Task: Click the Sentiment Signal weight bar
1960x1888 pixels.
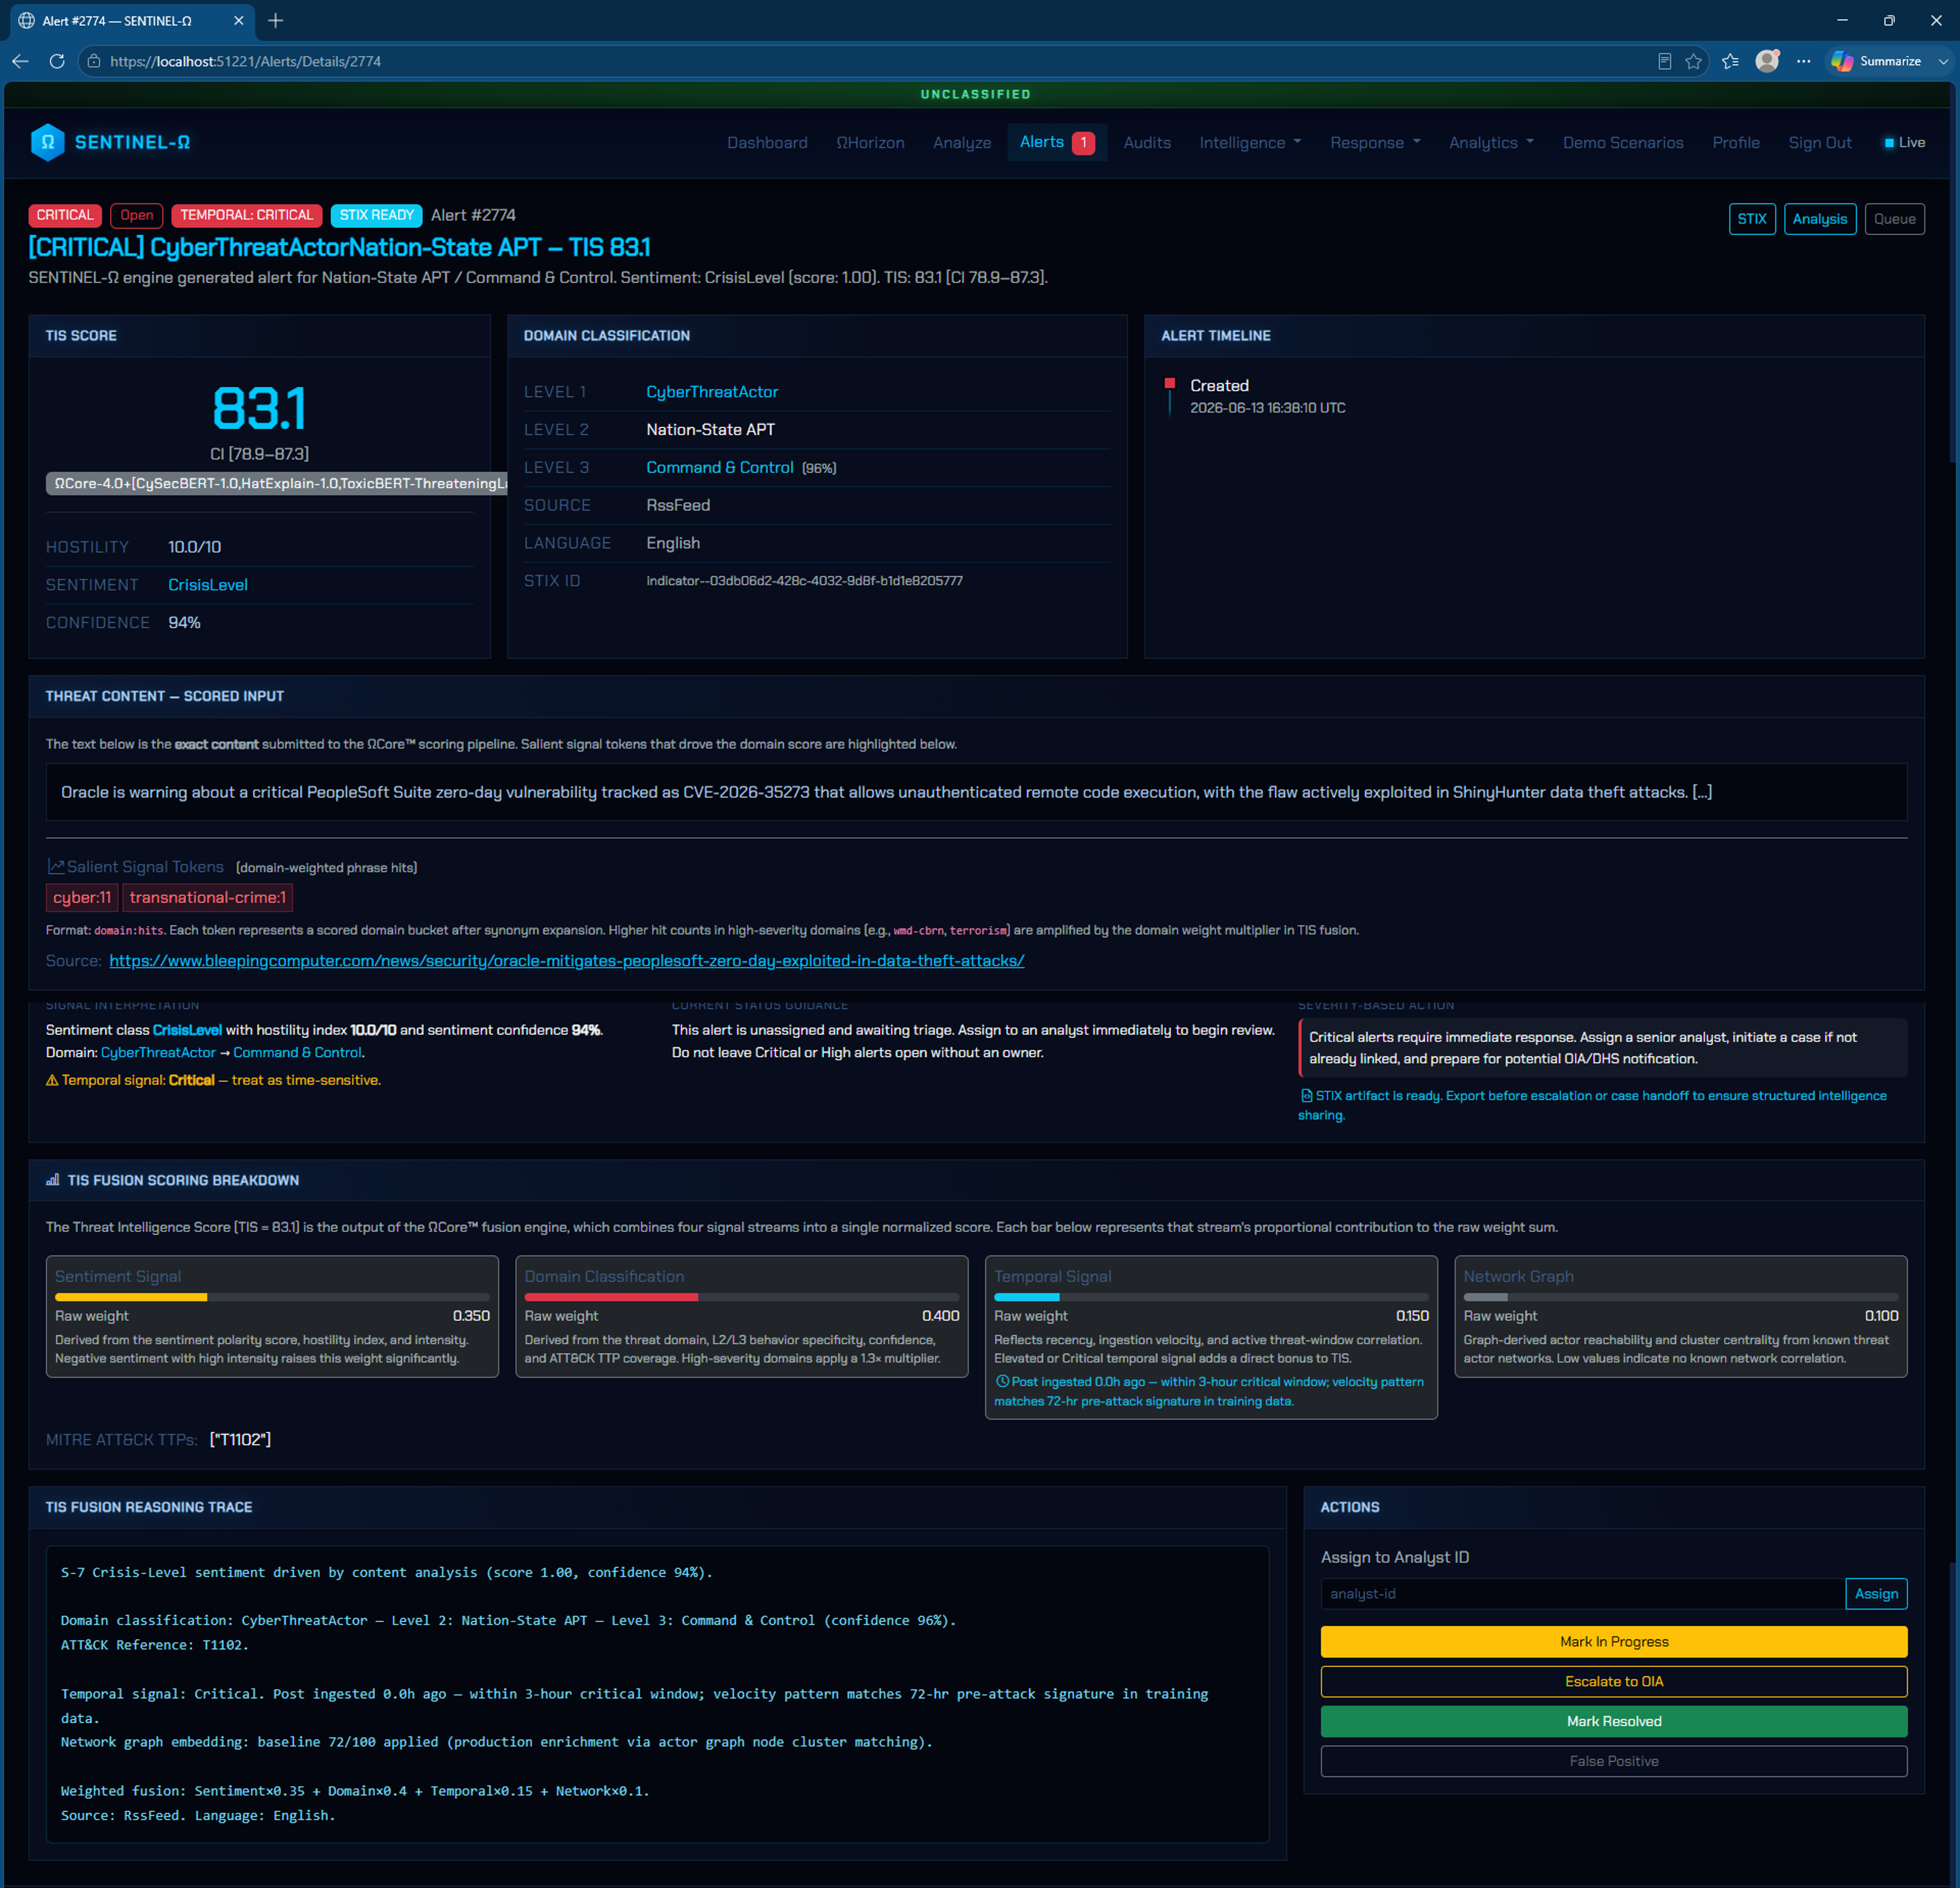Action: coord(272,1297)
